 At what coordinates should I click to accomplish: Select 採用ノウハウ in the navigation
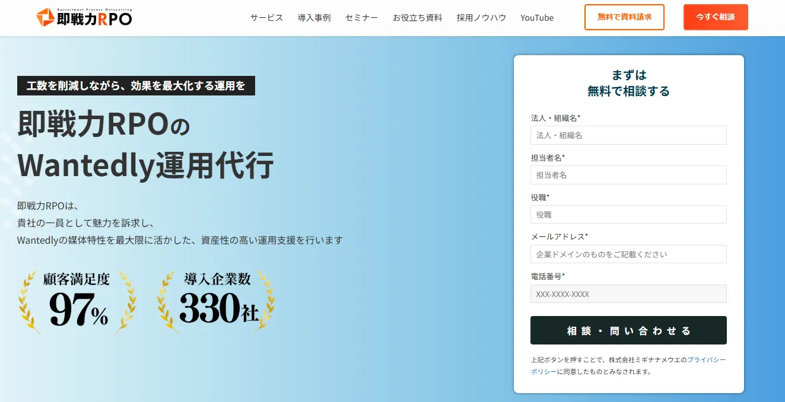coord(481,18)
